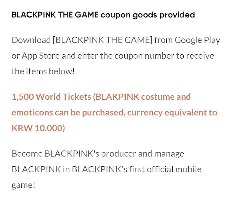Viewport: 236px width, 214px height.
Task: Click the "App Store" text
Action: [x=41, y=56]
